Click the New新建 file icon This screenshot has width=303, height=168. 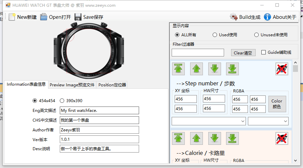(x=12, y=17)
